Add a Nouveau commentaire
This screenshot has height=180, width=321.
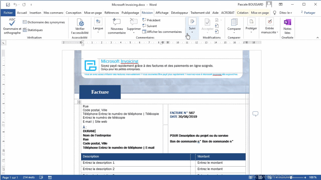click(x=117, y=26)
